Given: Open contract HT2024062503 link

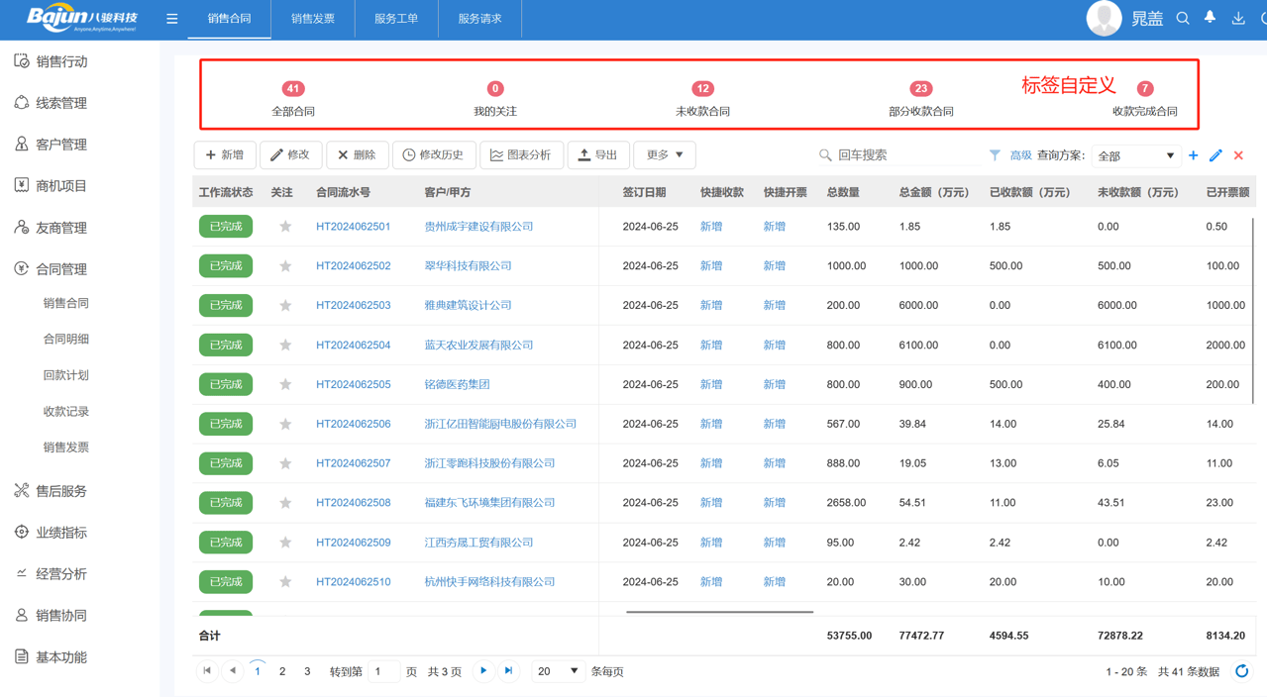Looking at the screenshot, I should (352, 305).
